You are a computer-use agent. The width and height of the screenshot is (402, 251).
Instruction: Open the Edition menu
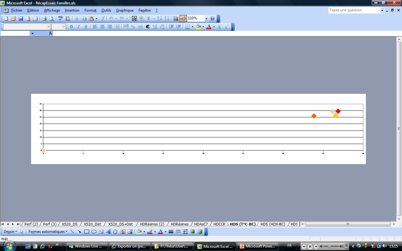(x=33, y=10)
